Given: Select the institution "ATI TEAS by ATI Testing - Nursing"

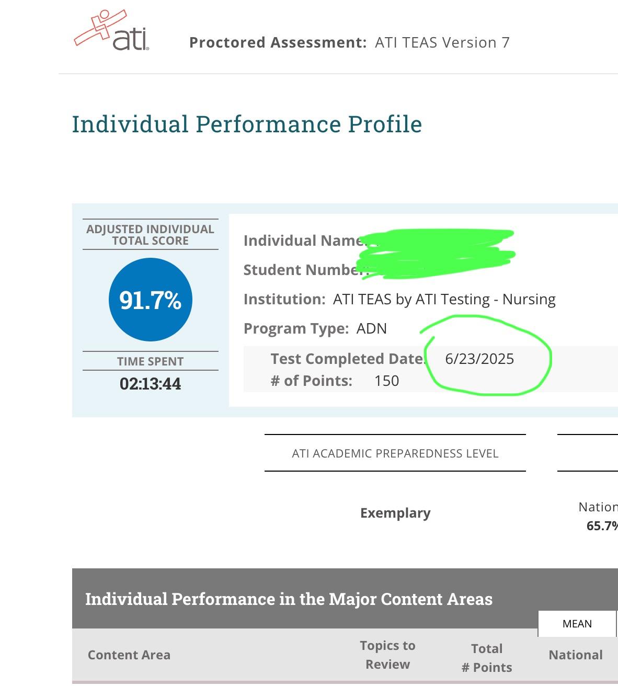Looking at the screenshot, I should point(444,300).
